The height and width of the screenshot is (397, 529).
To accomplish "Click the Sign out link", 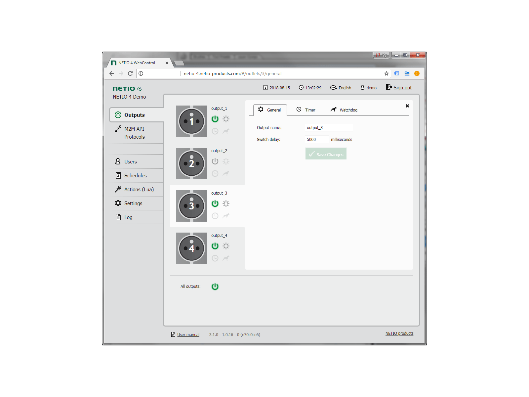I will (402, 88).
